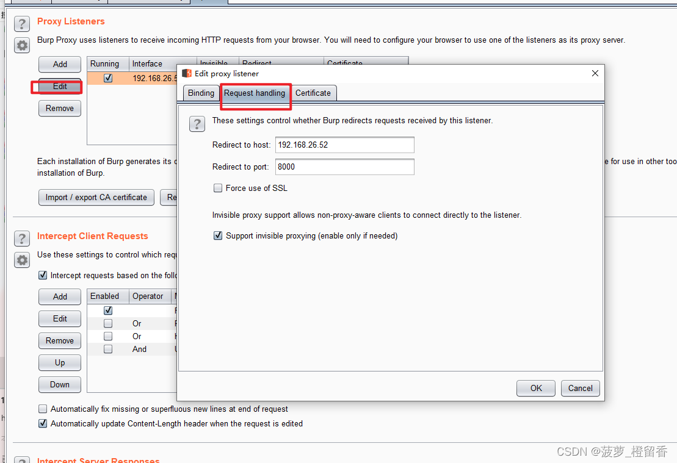This screenshot has width=677, height=463.
Task: Click Import / export CA certificate
Action: tap(96, 197)
